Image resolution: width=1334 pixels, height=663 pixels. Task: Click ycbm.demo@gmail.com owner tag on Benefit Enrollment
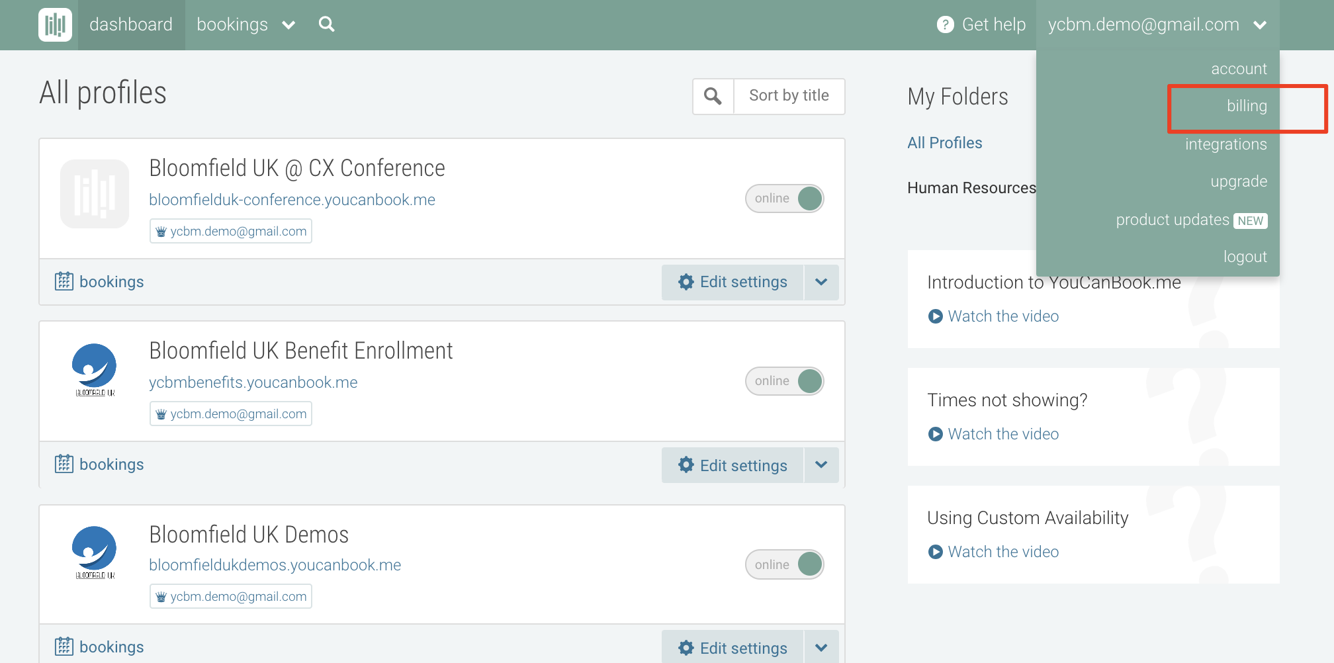coord(231,414)
